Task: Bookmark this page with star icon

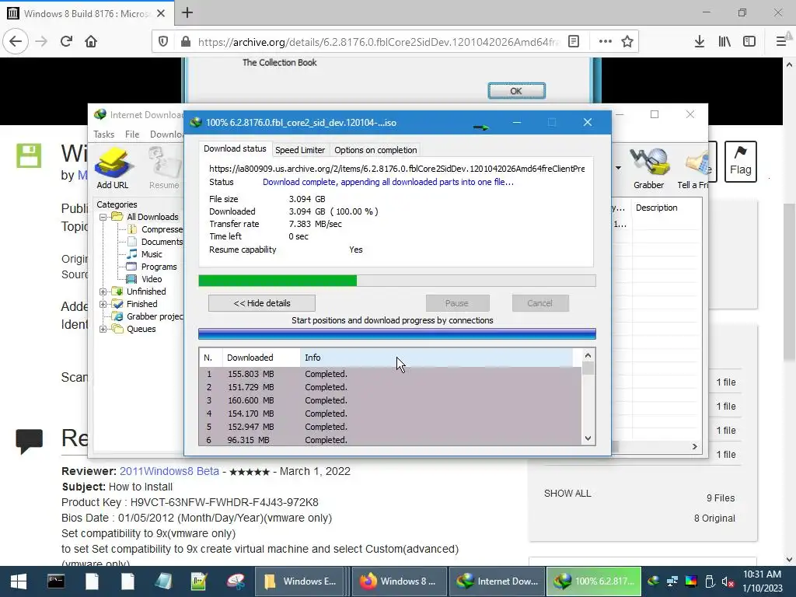Action: point(627,41)
